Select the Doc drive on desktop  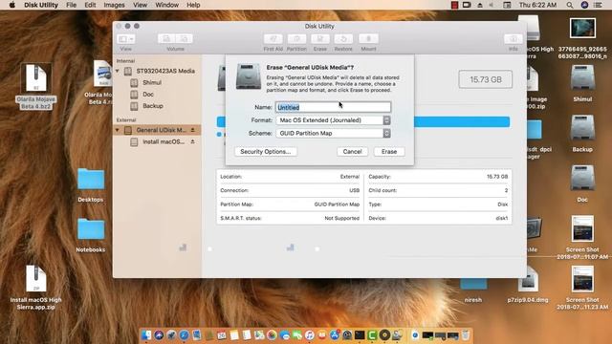582,184
